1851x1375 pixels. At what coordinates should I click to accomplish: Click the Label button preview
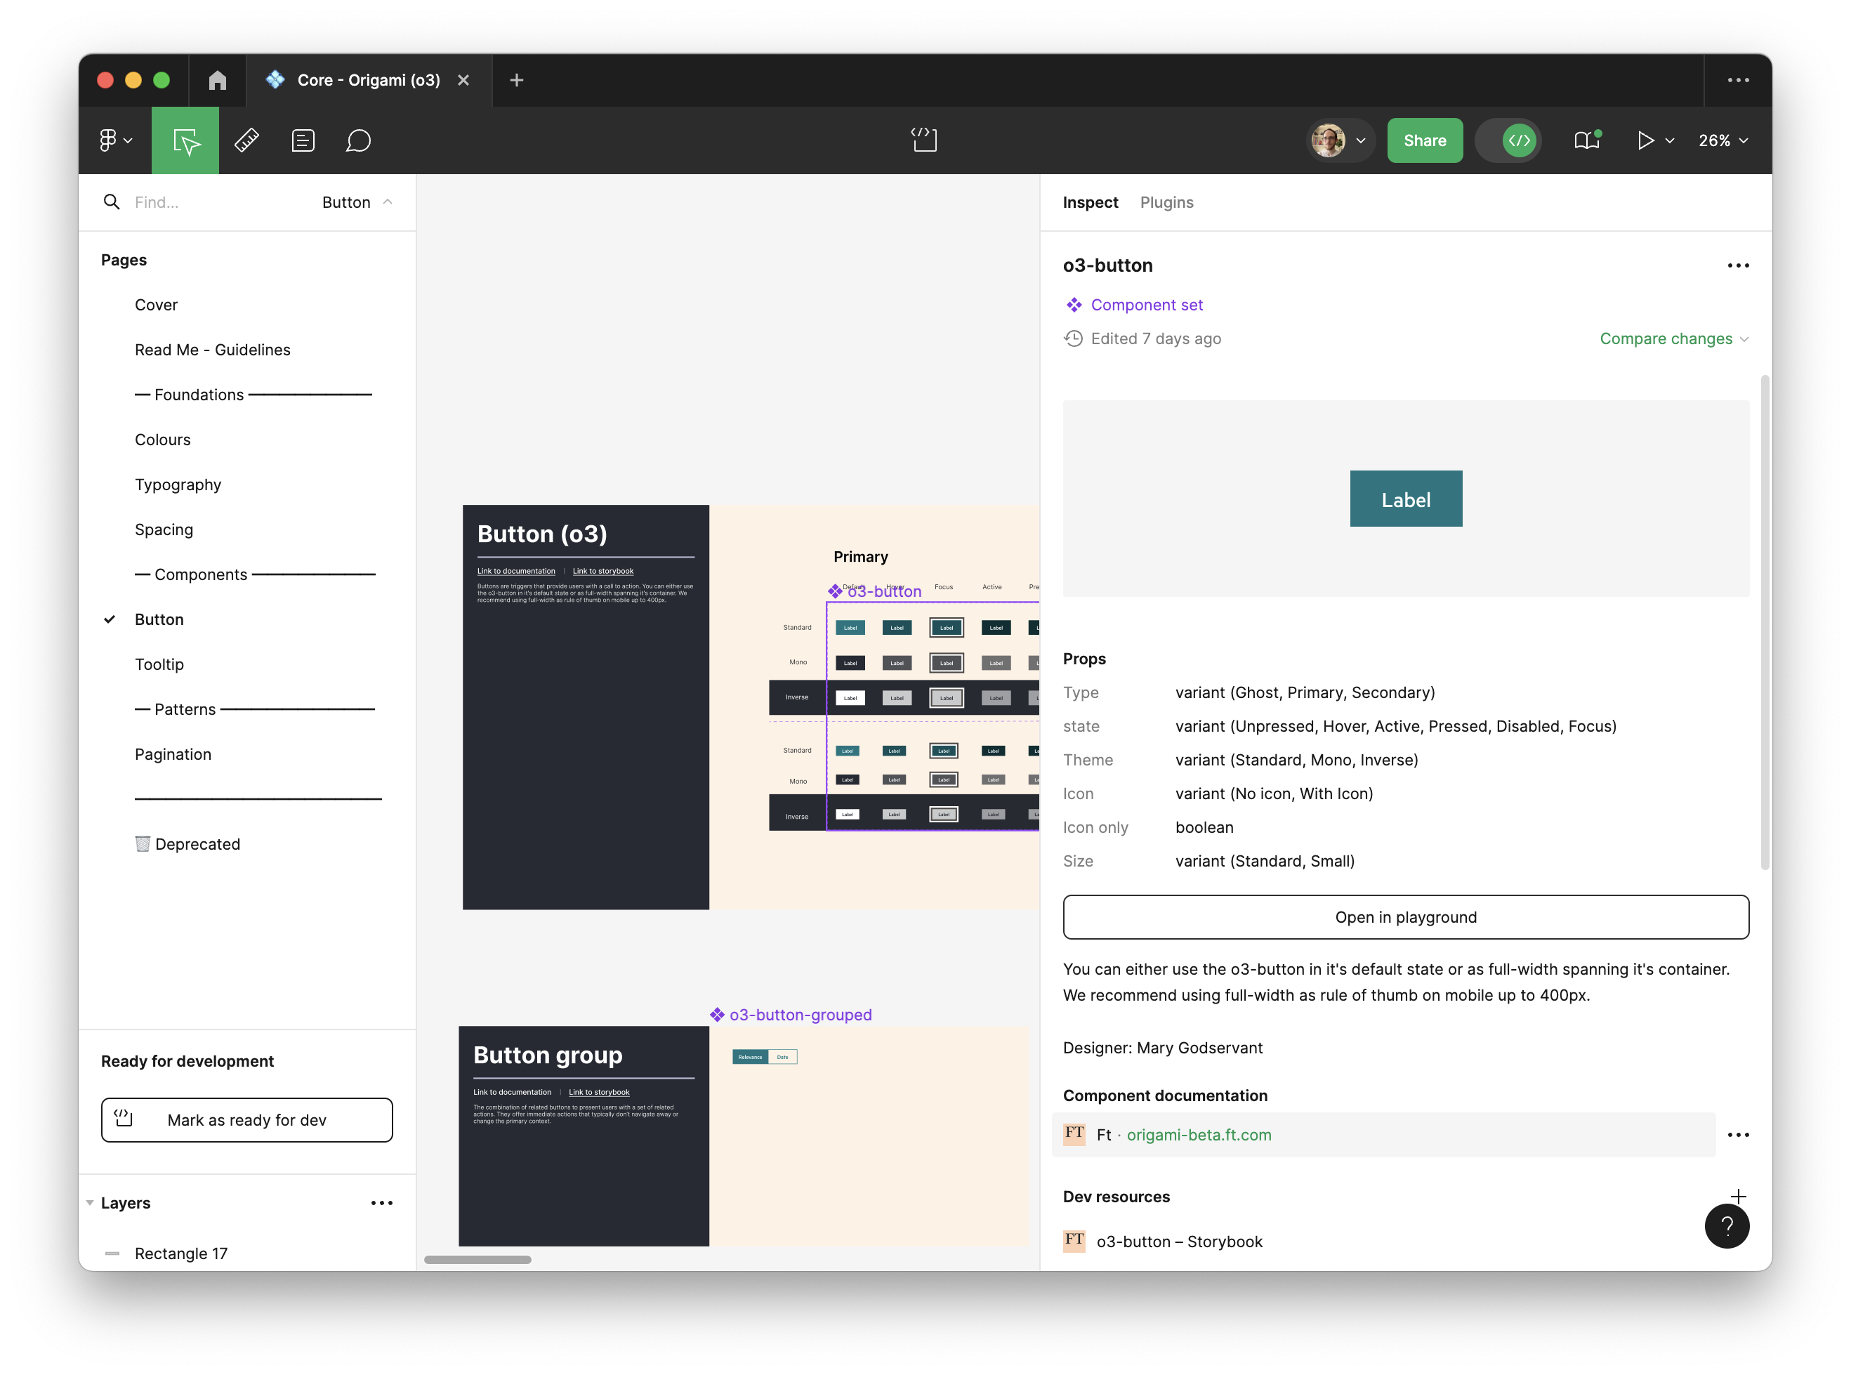tap(1406, 499)
